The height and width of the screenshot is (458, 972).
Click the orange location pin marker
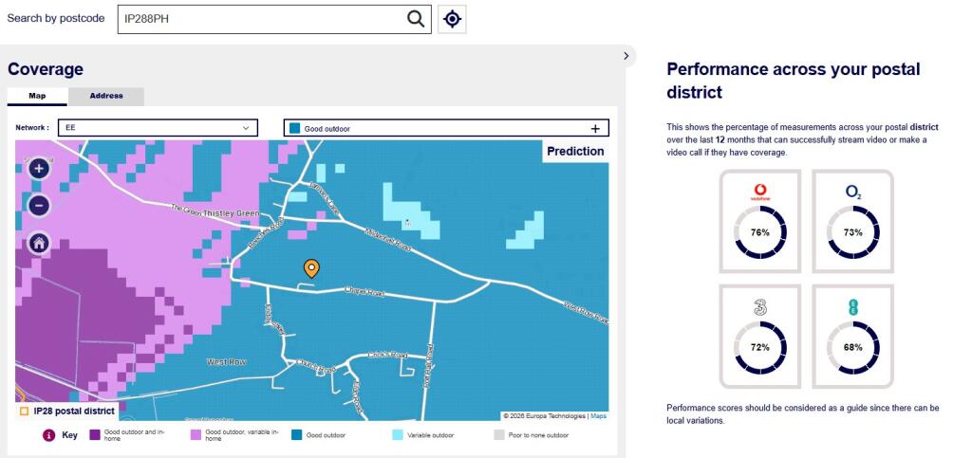point(311,268)
